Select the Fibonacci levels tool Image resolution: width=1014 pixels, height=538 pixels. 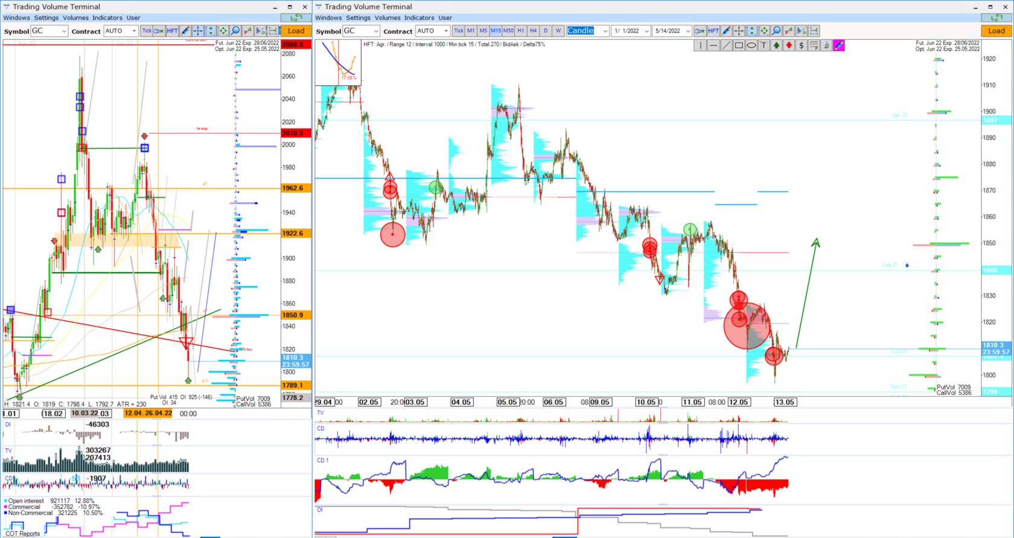pos(814,45)
